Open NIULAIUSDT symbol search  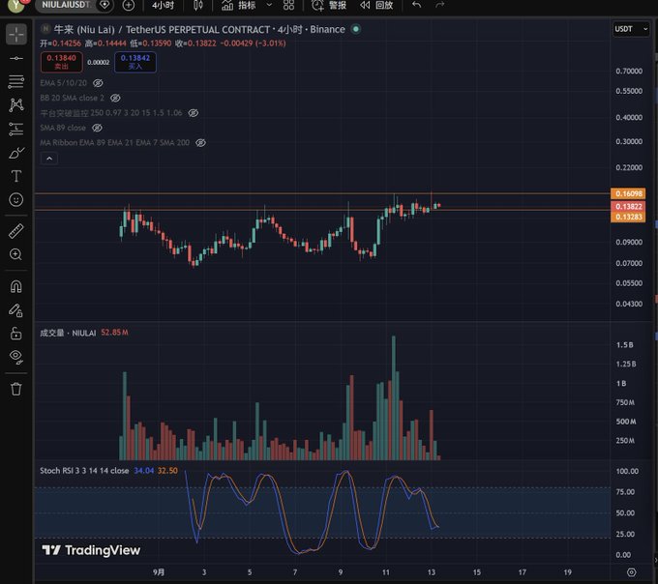pos(66,5)
